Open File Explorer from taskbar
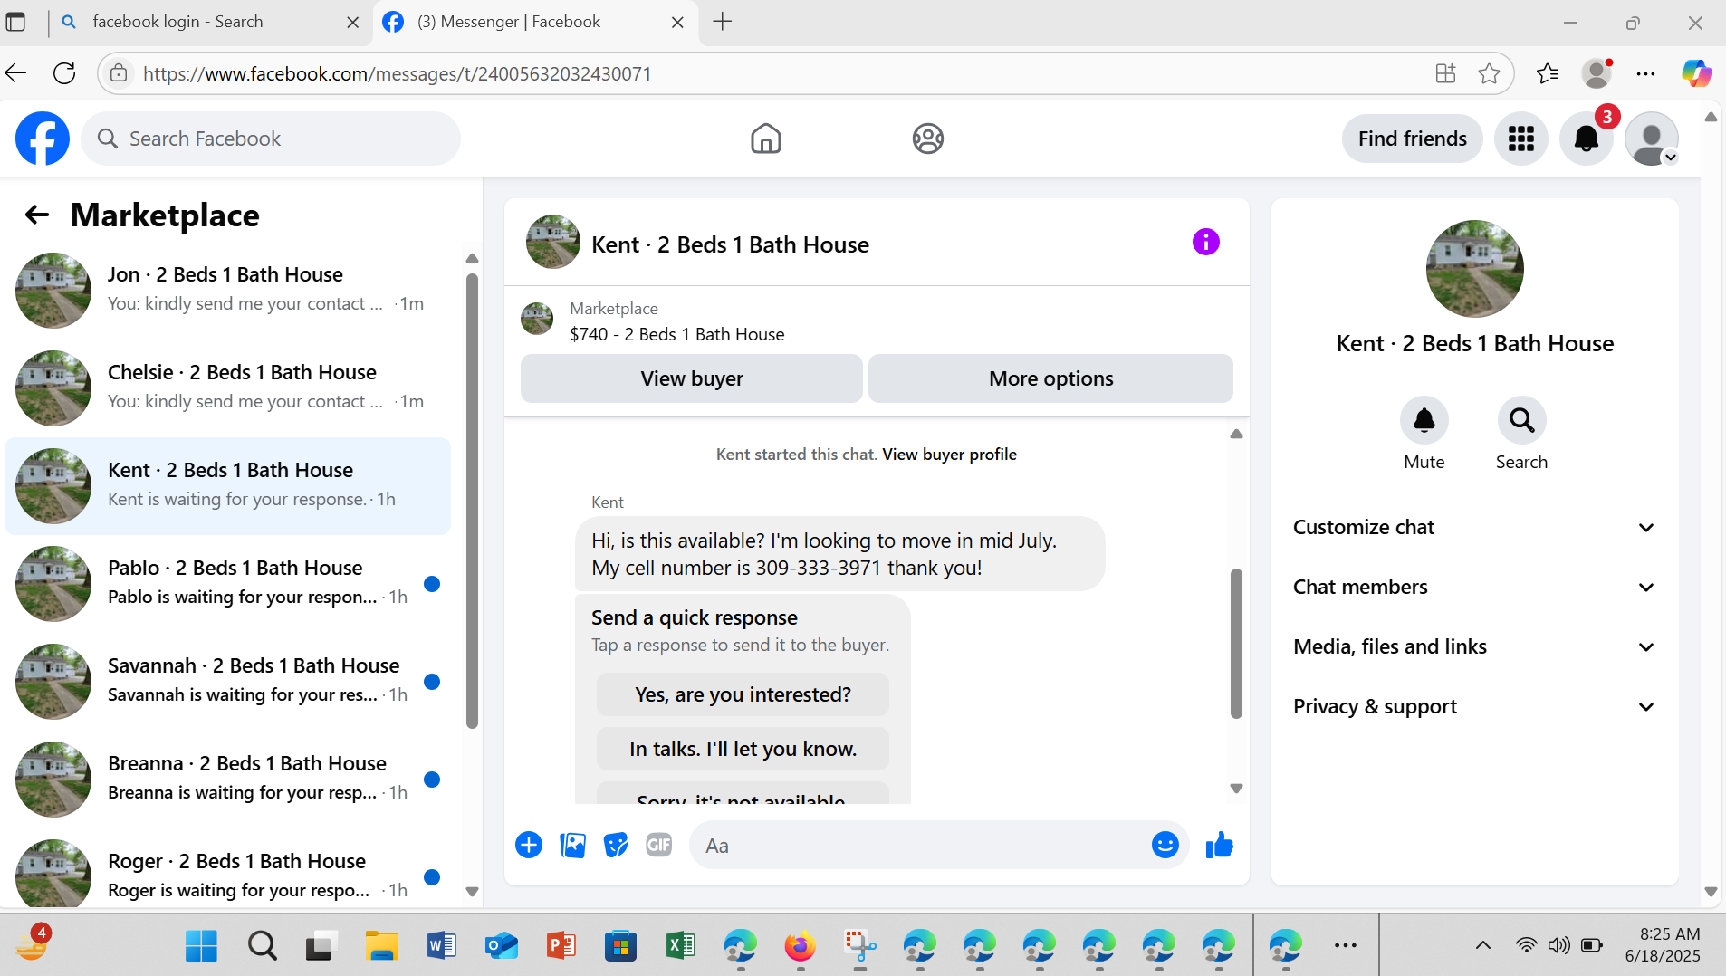Viewport: 1726px width, 976px height. [x=381, y=946]
